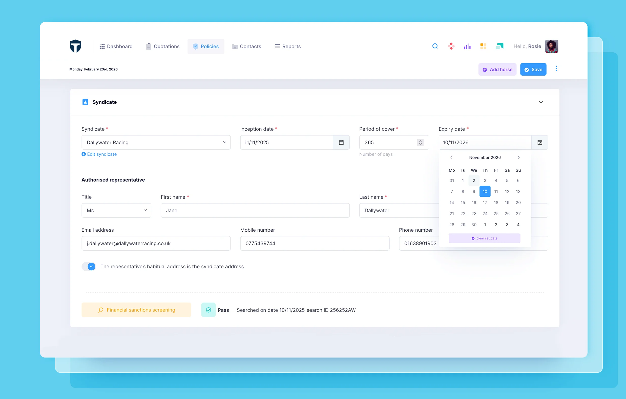Go to the Contacts section
This screenshot has width=626, height=399.
246,46
